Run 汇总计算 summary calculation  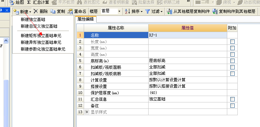pyautogui.click(x=38, y=2)
